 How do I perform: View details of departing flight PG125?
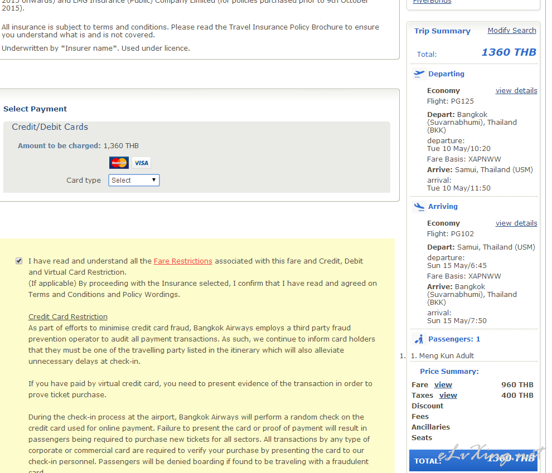coord(516,91)
